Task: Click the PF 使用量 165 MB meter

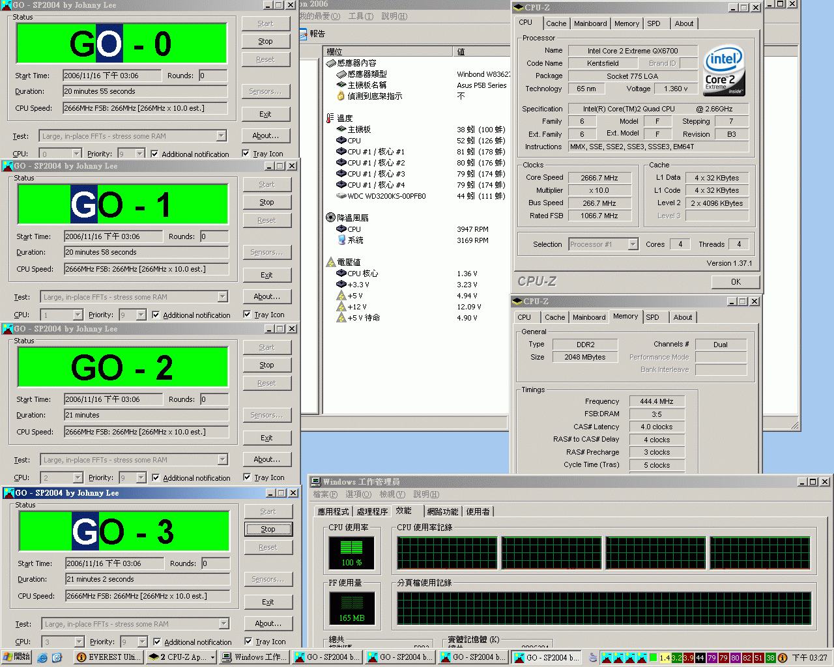Action: click(352, 609)
